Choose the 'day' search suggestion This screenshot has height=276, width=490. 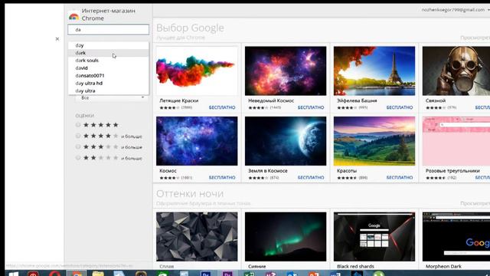click(x=109, y=45)
